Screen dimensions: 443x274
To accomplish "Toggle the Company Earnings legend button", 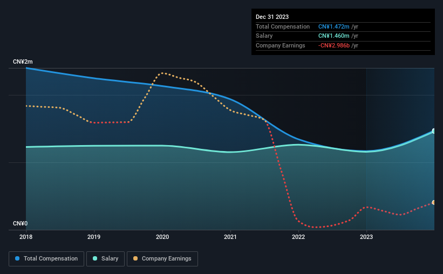I will [x=162, y=259].
